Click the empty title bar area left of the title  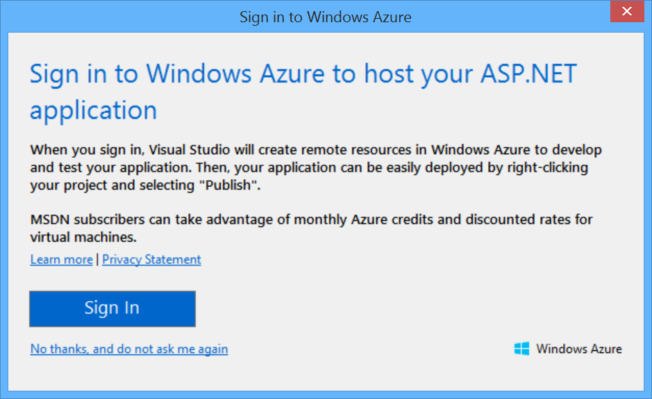(x=104, y=17)
